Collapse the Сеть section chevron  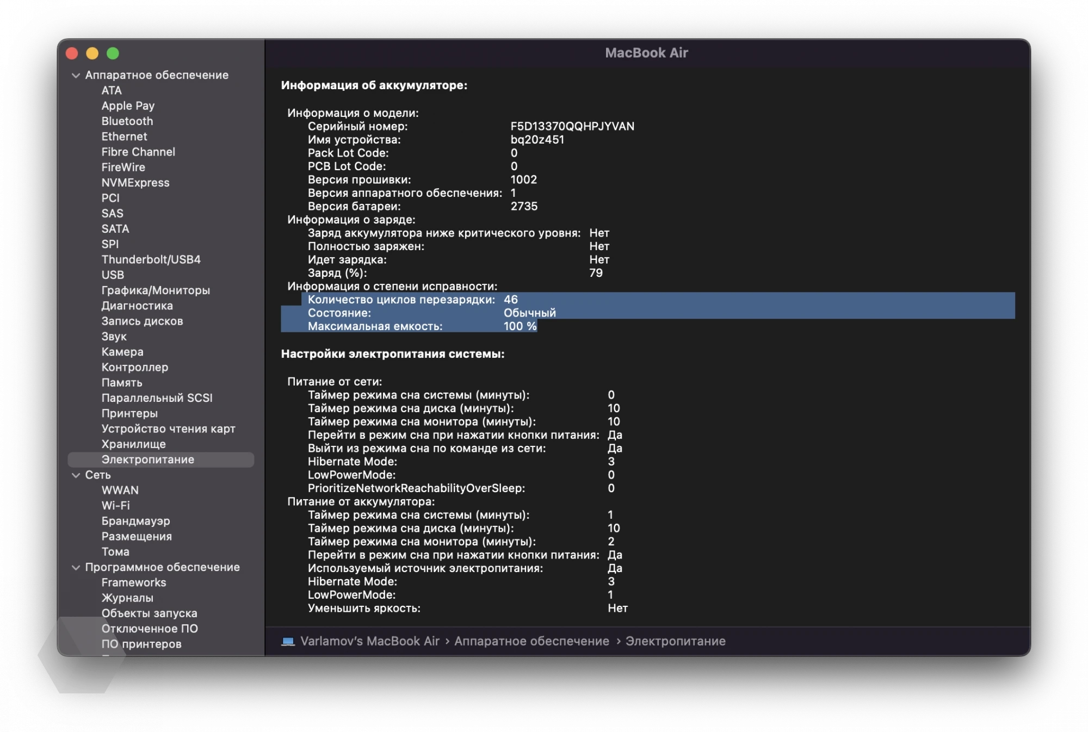click(76, 475)
